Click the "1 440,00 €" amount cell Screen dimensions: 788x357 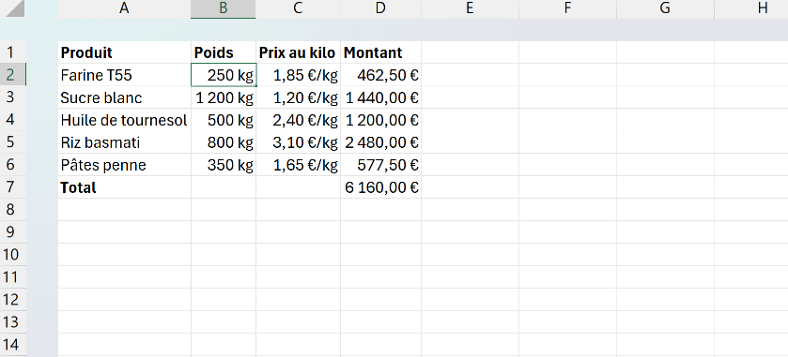click(x=380, y=97)
